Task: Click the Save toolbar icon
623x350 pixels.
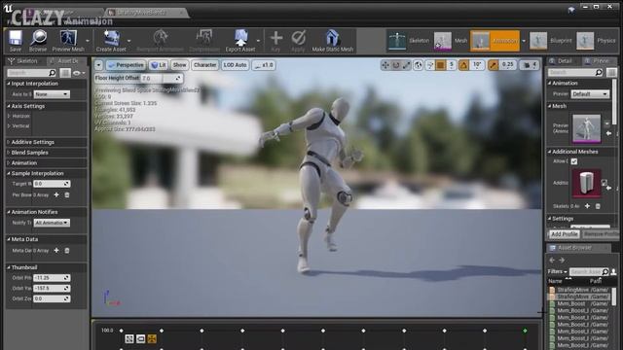Action: click(16, 41)
